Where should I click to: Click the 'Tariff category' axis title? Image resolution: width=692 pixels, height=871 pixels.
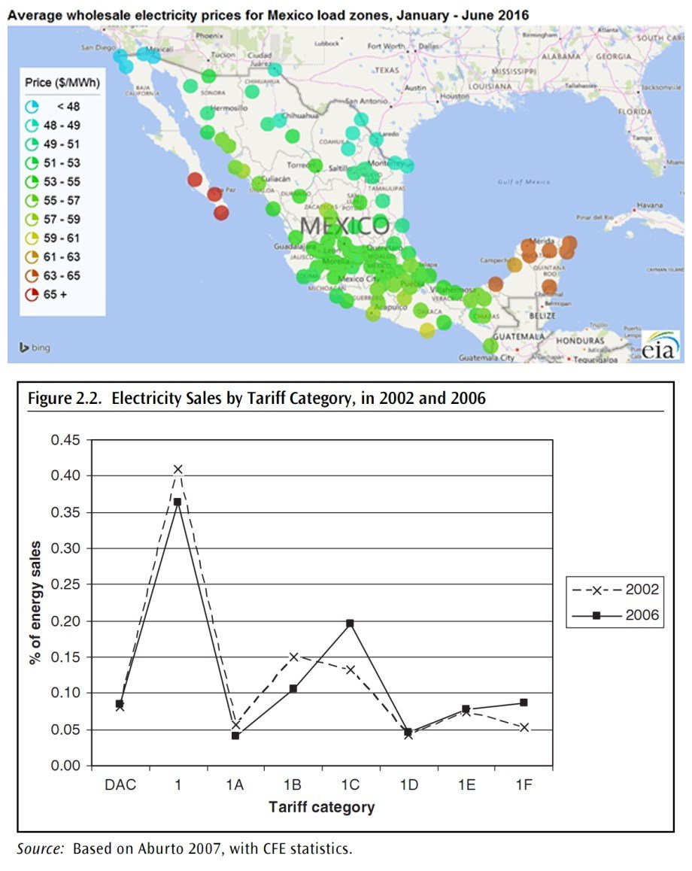point(322,807)
